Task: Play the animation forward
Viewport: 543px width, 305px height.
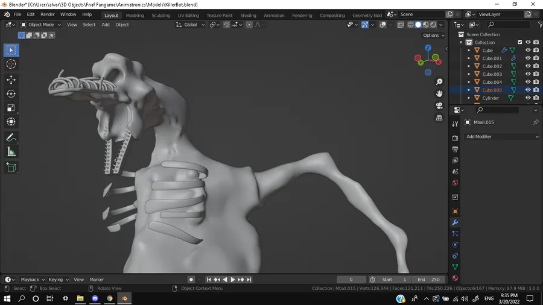Action: (x=233, y=280)
